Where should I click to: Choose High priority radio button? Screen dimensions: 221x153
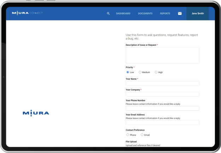click(x=156, y=72)
